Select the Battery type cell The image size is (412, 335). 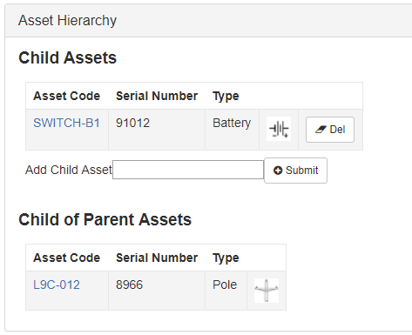click(232, 130)
